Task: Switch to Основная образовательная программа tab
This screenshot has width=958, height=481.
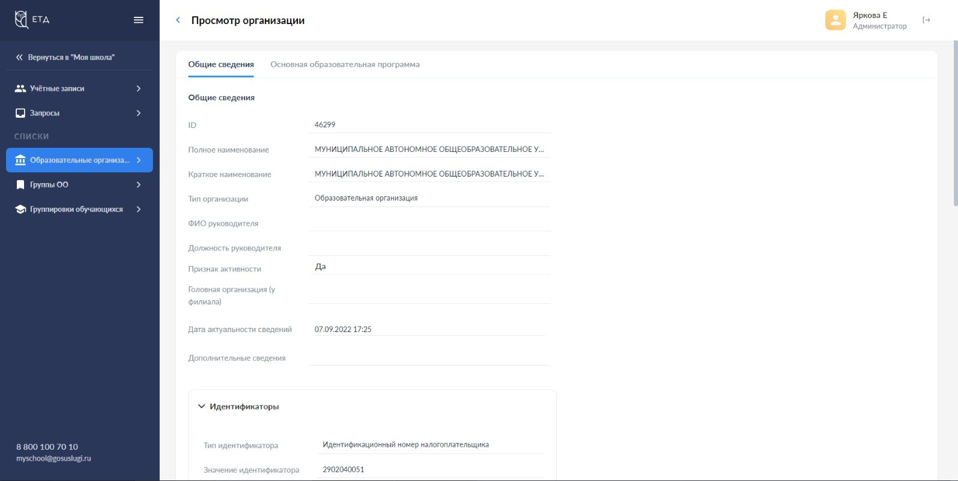Action: (x=345, y=65)
